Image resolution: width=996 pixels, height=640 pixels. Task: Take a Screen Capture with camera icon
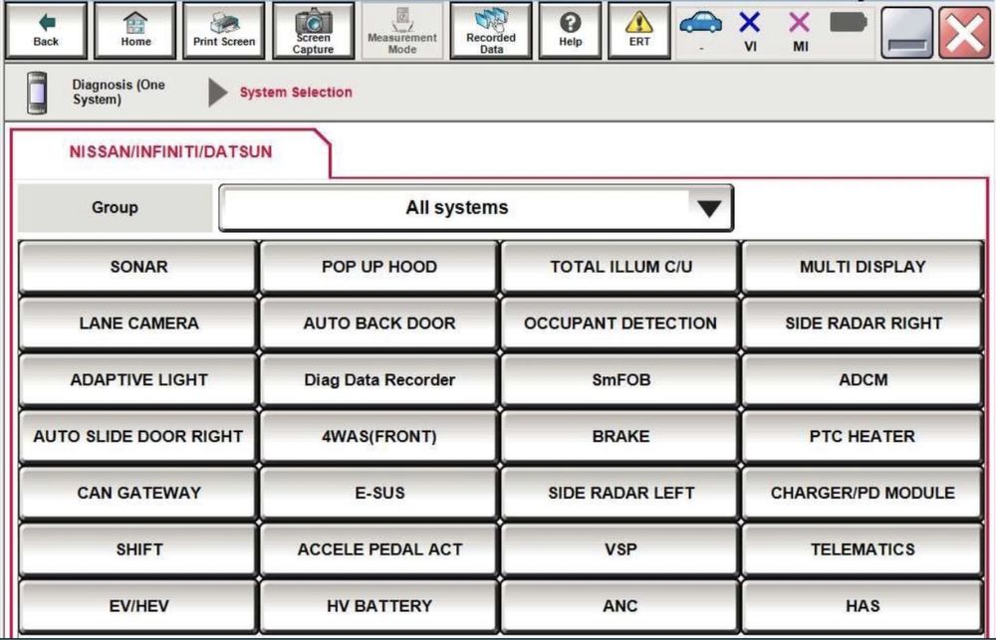click(313, 31)
